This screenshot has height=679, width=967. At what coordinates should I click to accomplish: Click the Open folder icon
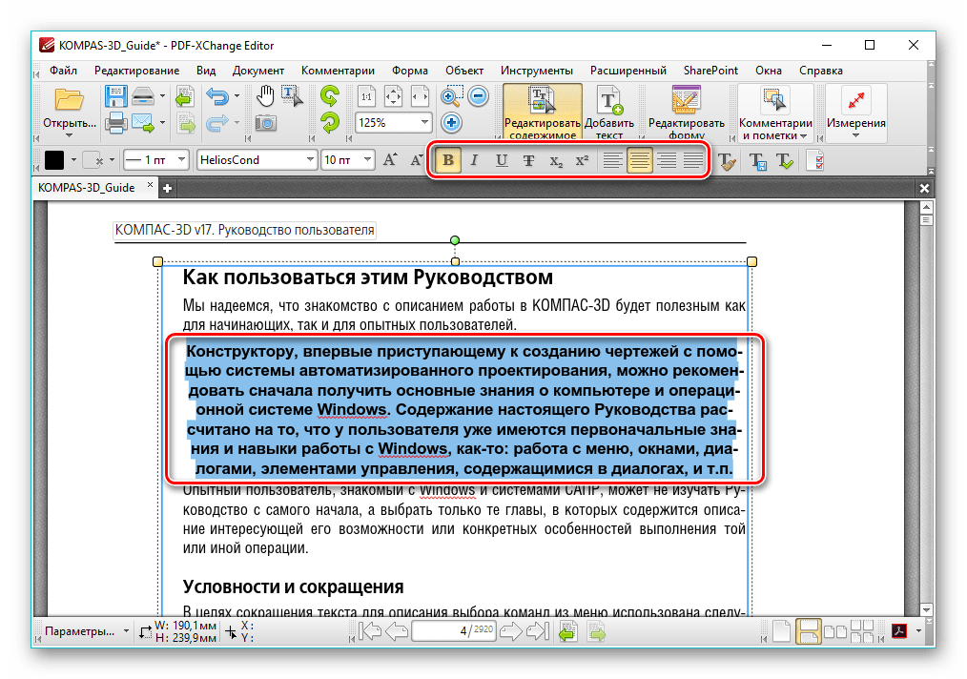tap(69, 99)
